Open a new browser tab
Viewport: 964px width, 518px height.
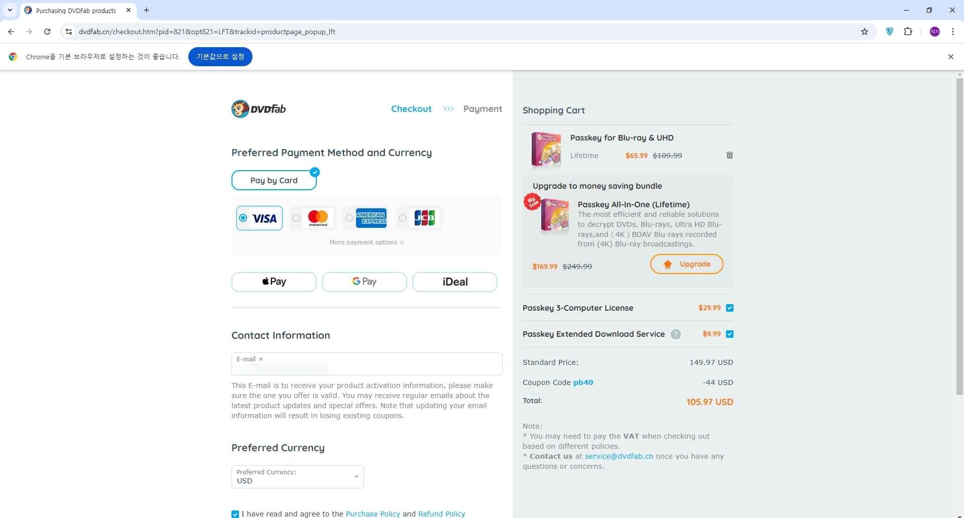click(147, 10)
